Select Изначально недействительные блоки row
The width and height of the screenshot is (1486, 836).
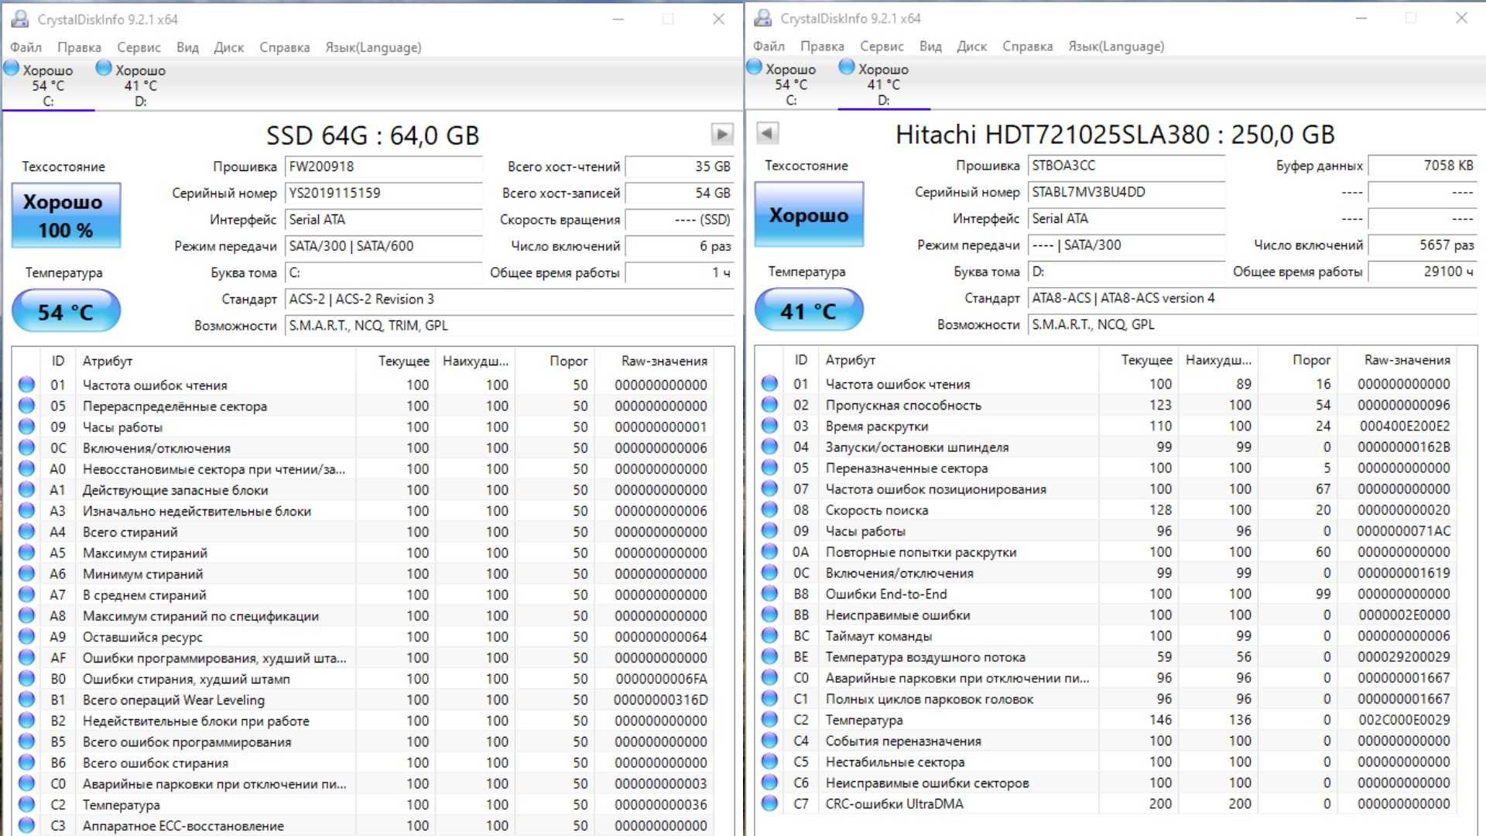click(363, 511)
